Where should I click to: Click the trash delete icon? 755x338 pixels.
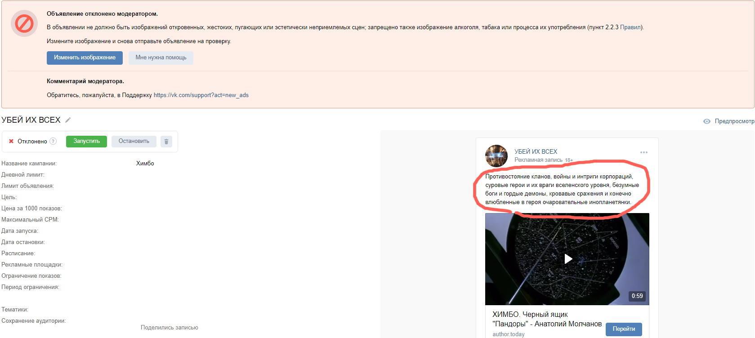(x=166, y=141)
